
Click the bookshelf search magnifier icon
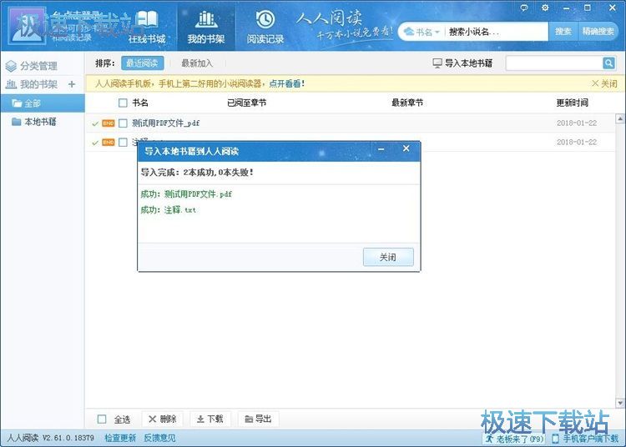point(608,63)
